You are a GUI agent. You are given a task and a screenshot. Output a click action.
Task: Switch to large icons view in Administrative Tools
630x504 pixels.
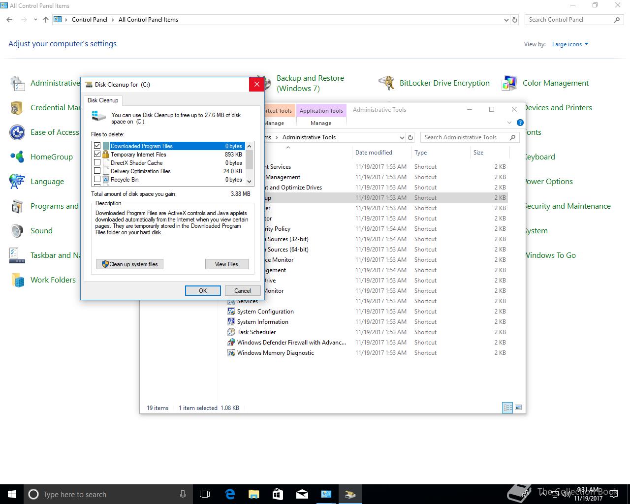517,408
